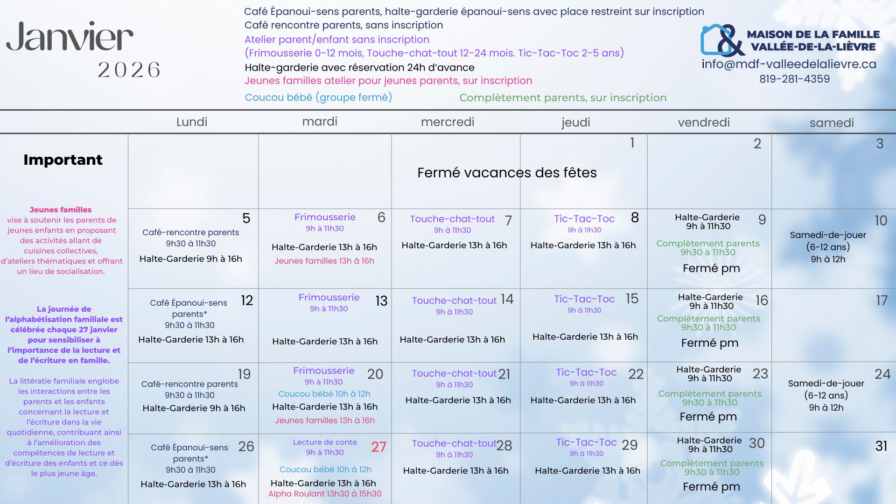The width and height of the screenshot is (896, 504).
Task: Click the info@mdf-valleedelalievre.ca email address
Action: [x=789, y=64]
